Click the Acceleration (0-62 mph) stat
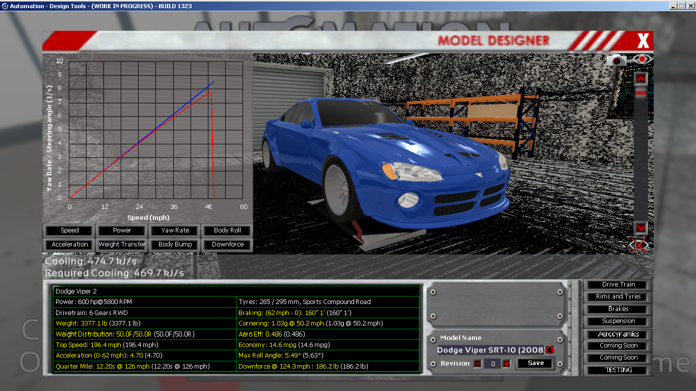The image size is (696, 391). (x=145, y=355)
